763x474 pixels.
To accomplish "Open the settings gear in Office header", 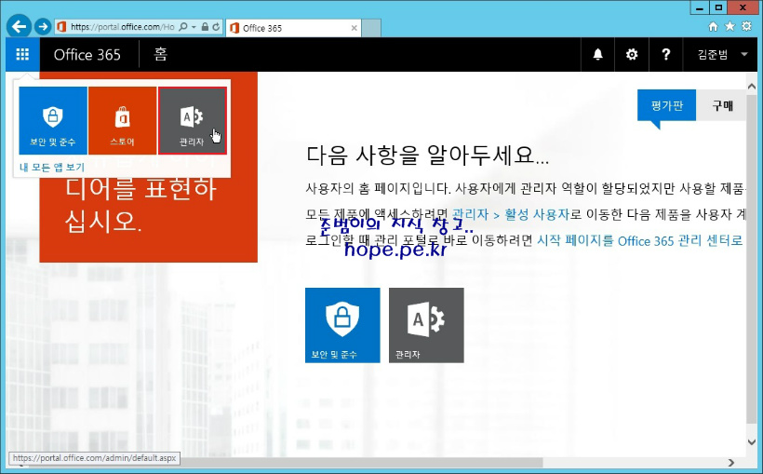I will pos(632,54).
